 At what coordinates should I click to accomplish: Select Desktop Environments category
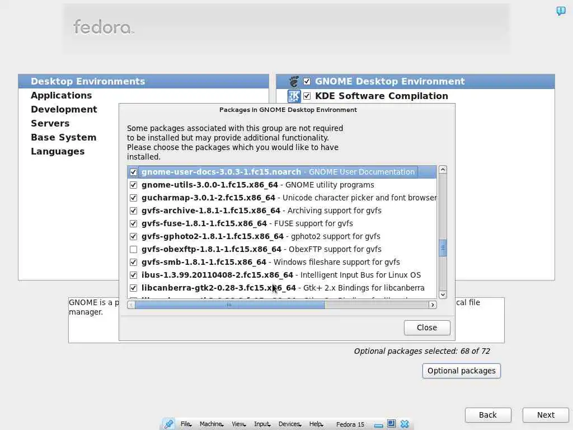point(144,81)
